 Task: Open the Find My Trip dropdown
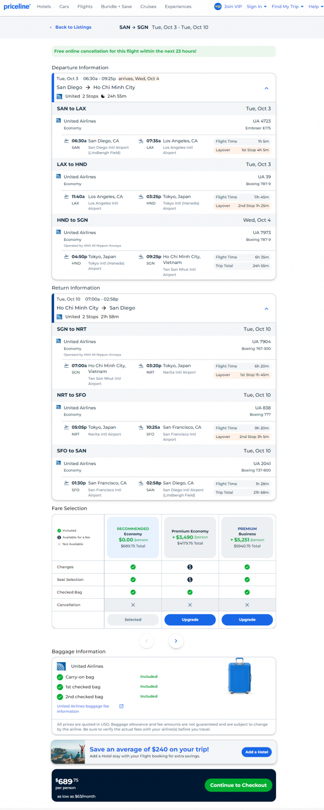288,7
